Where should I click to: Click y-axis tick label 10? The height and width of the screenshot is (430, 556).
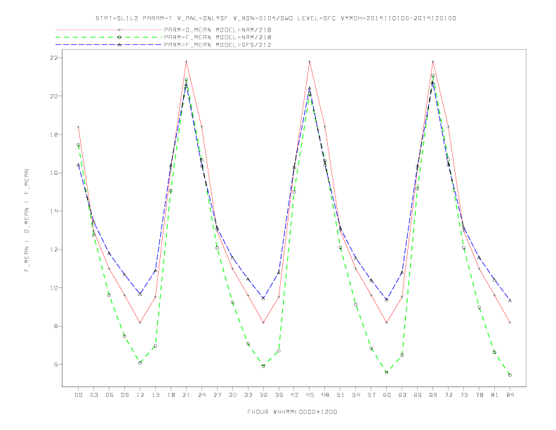[54, 288]
